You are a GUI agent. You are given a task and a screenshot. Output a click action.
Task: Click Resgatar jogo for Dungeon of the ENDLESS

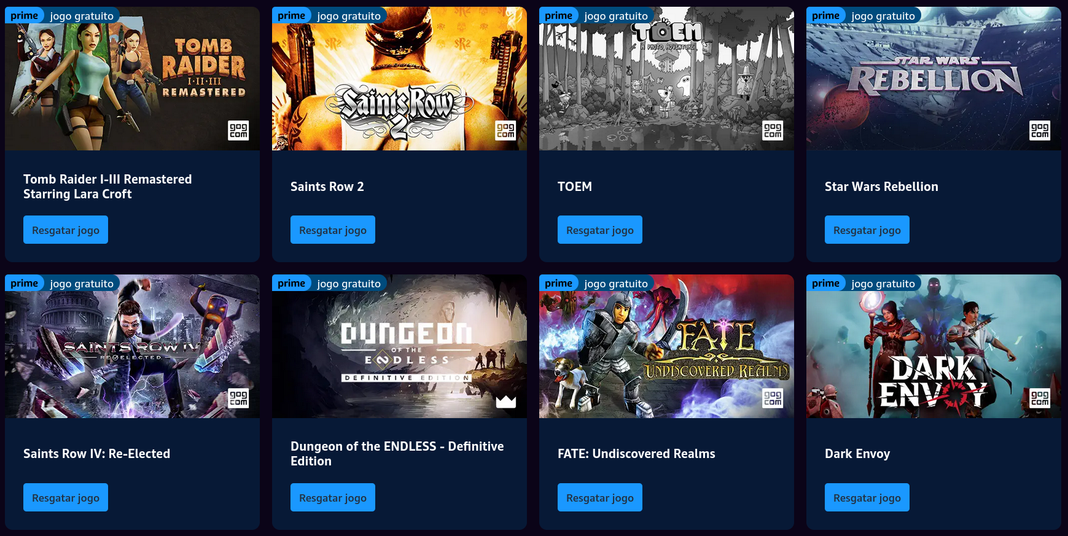pos(333,497)
